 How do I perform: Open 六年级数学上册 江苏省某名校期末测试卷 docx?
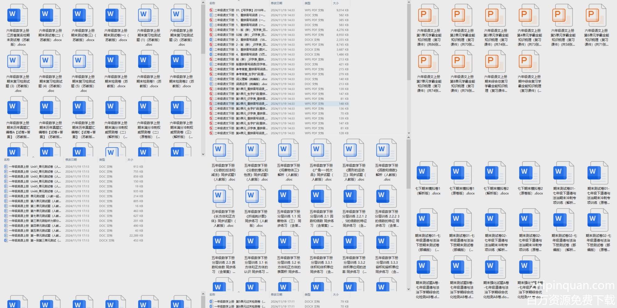[x=18, y=15]
